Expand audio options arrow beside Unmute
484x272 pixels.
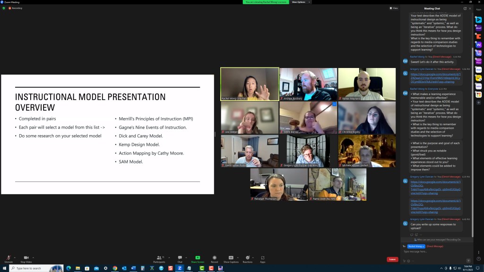click(x=15, y=257)
